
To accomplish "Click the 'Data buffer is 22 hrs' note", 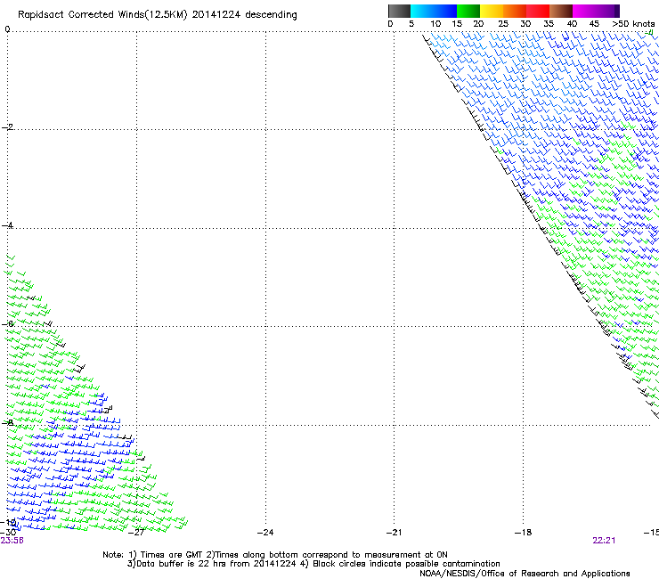I will pos(314,564).
